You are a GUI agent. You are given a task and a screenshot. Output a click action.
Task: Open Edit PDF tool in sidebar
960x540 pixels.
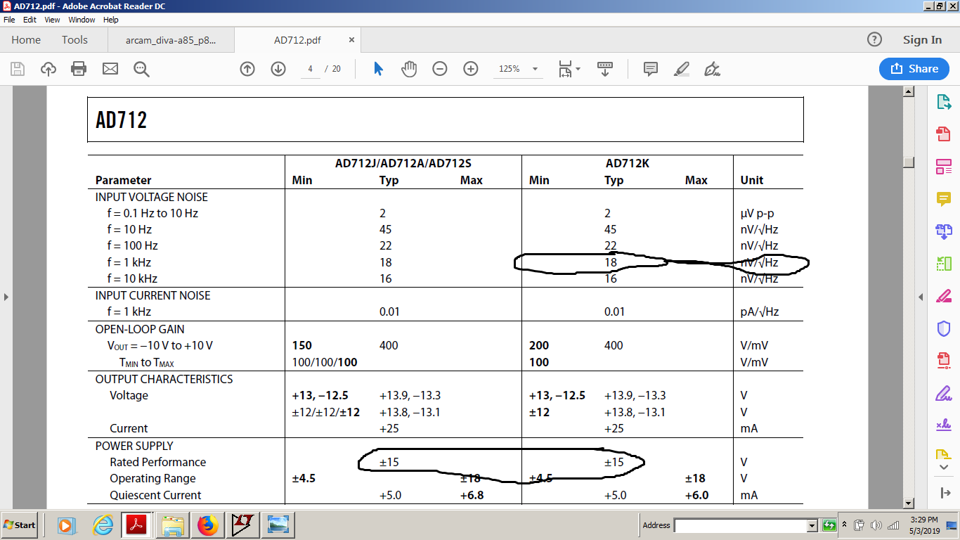[944, 167]
